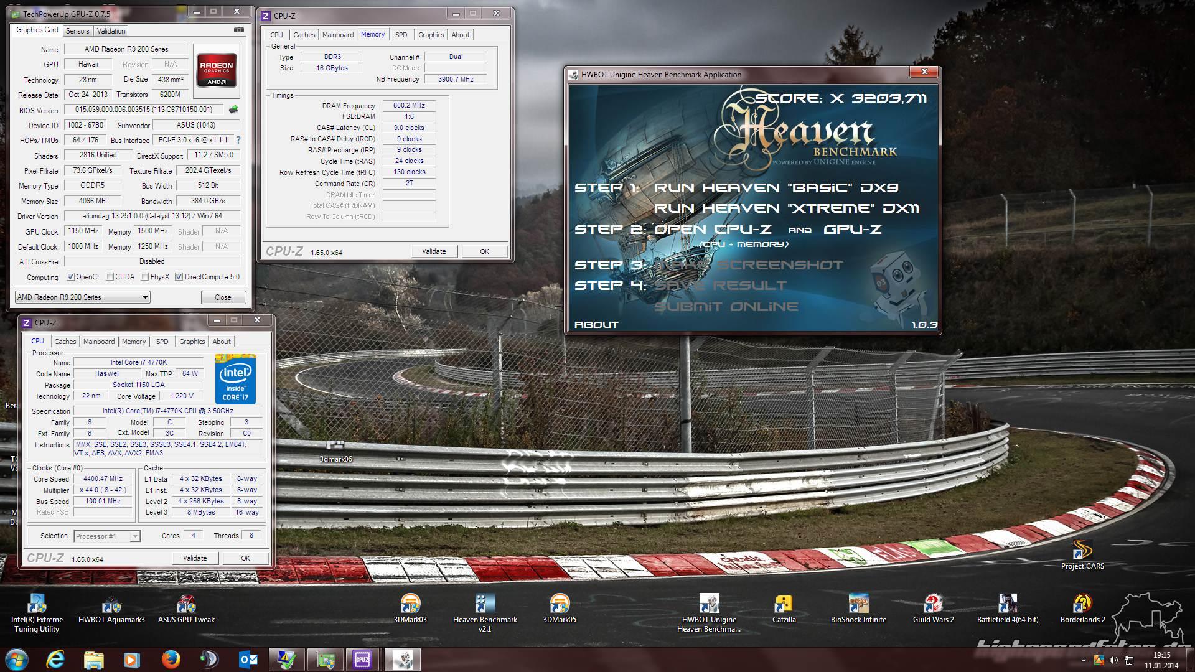
Task: Click the Show desktop strip beside the clock
Action: click(x=1190, y=660)
